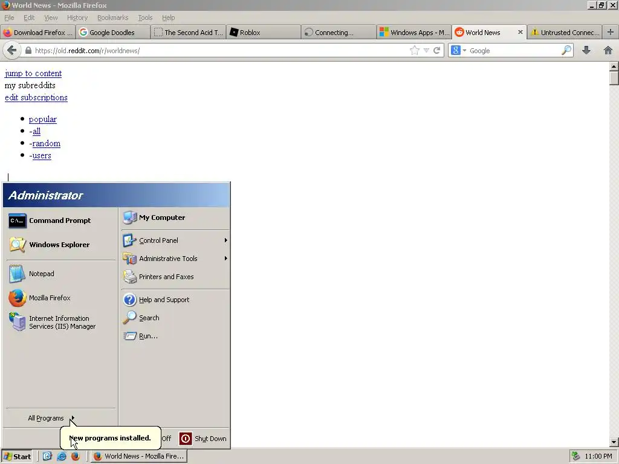
Task: Go to Firefox home page
Action: pos(608,50)
